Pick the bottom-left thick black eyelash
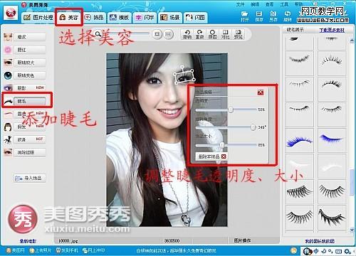 coord(299,218)
